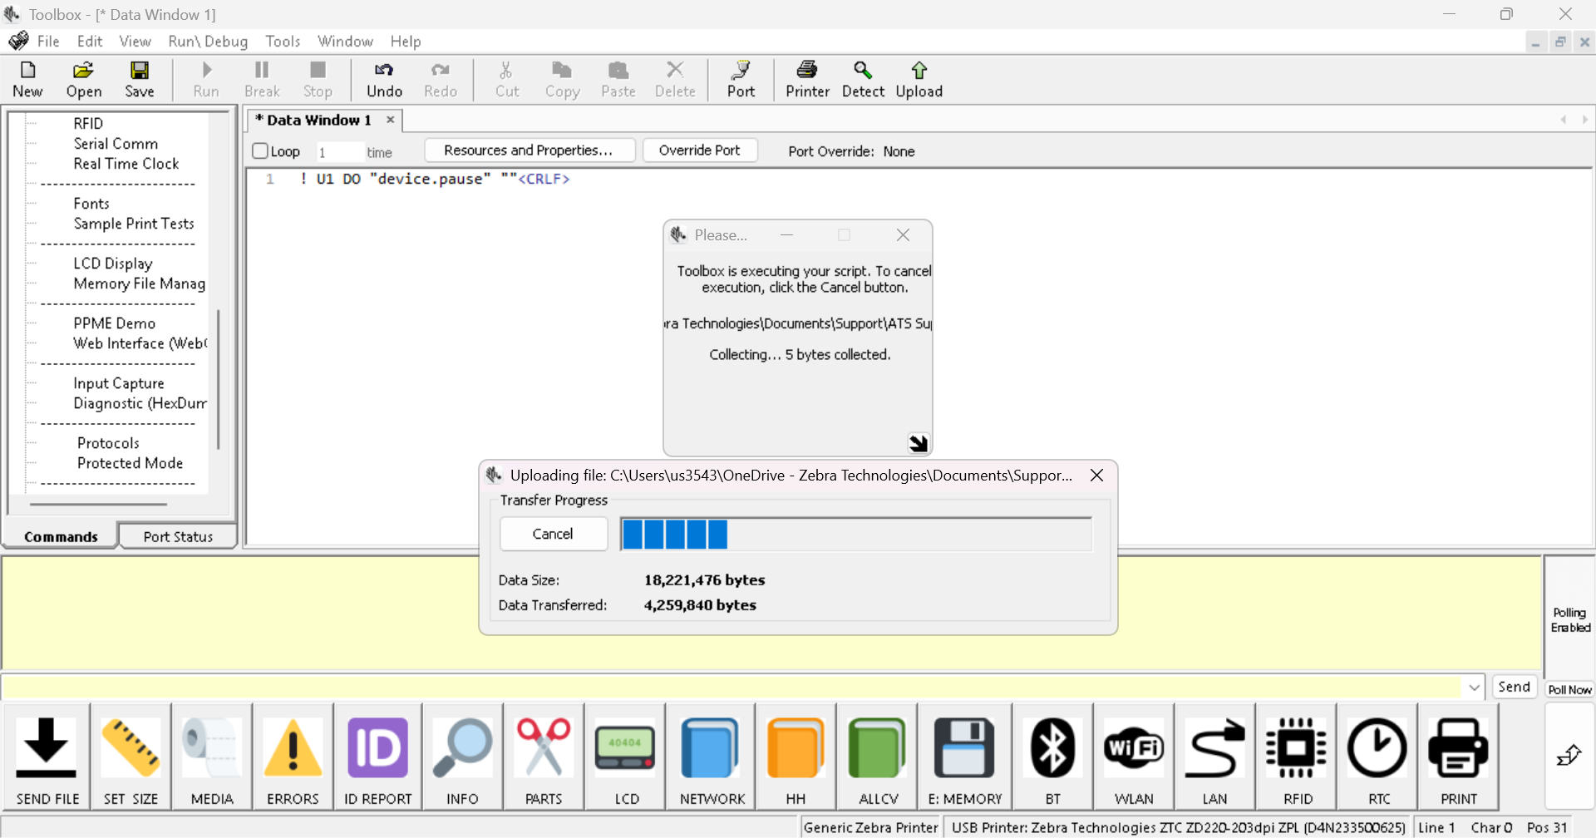Open the ID REPORT icon
This screenshot has height=838, width=1596.
pos(377,749)
